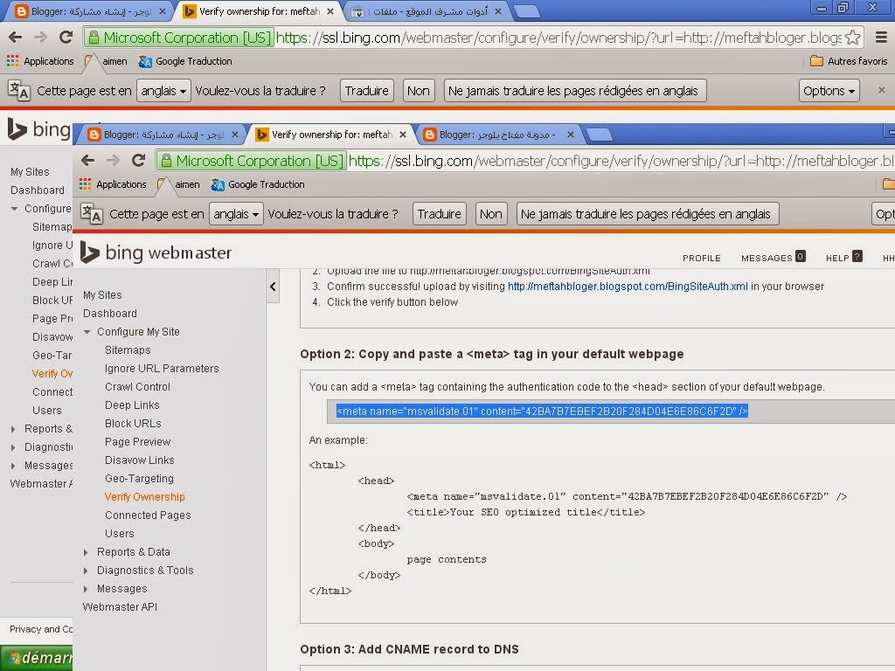Go forward in inner browser window

(113, 161)
